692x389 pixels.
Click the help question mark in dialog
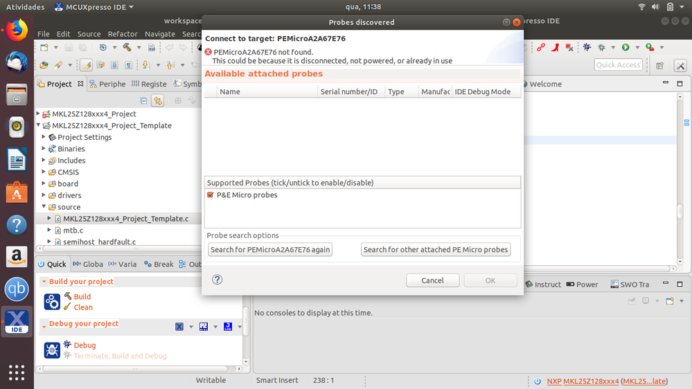click(217, 280)
